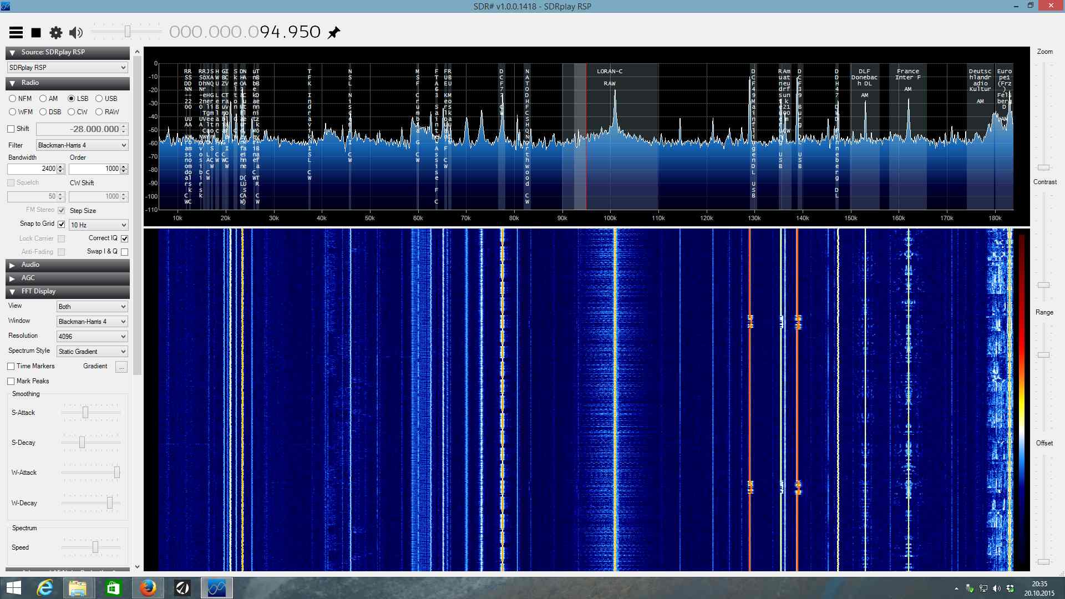The height and width of the screenshot is (599, 1065).
Task: Adjust the Zoom slider on right
Action: pyautogui.click(x=1044, y=167)
